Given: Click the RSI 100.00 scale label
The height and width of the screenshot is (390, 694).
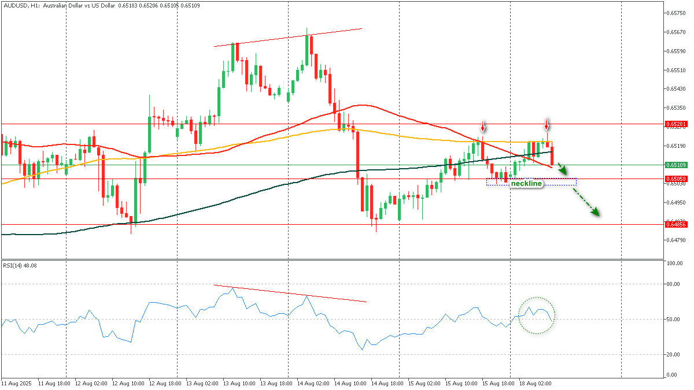Looking at the screenshot, I should 675,263.
